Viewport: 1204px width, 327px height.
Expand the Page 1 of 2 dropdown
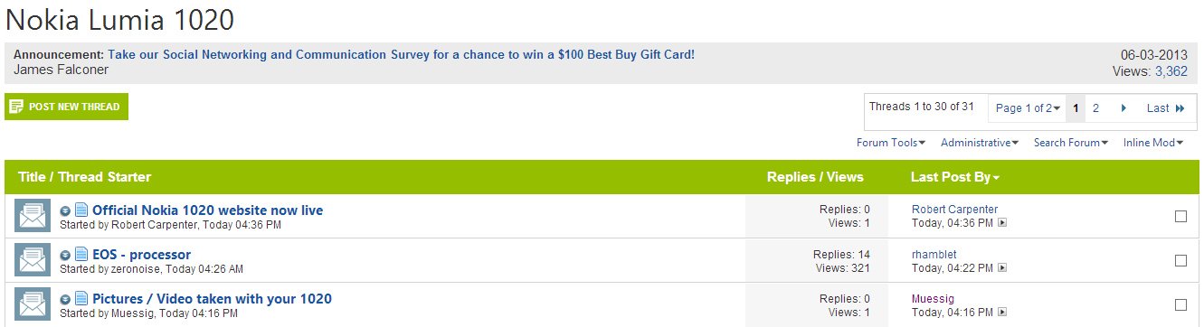[x=1028, y=108]
